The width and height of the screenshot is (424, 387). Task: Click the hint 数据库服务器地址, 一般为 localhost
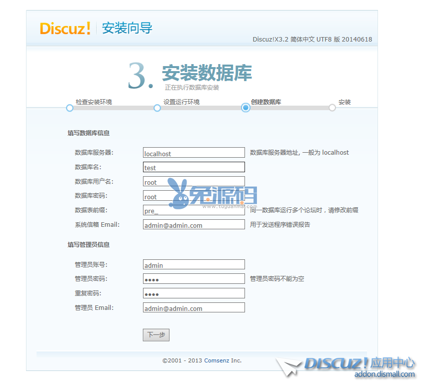299,153
